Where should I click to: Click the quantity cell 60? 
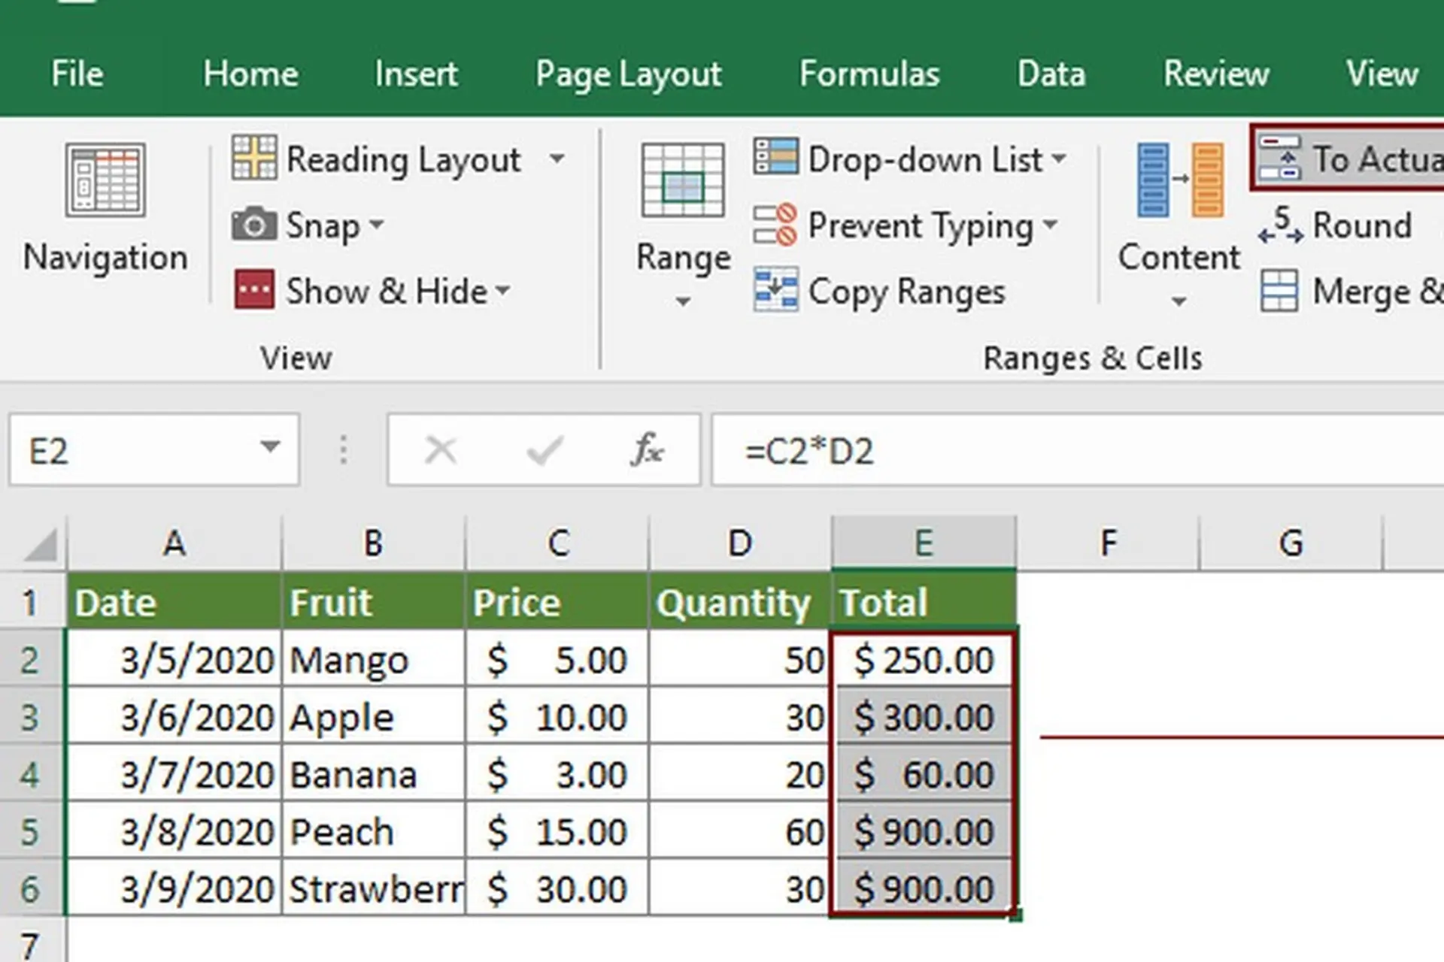[x=740, y=831]
